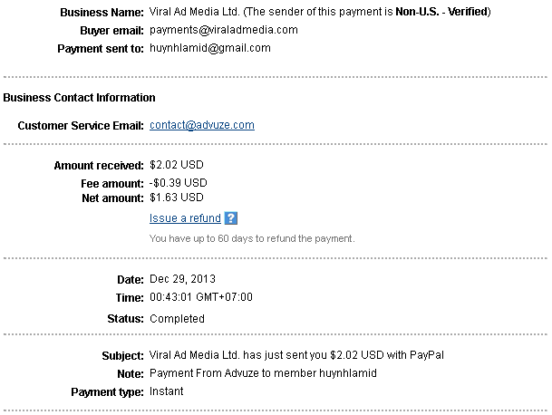This screenshot has width=552, height=415.
Task: Select the $2.02 USD amount received value
Action: (178, 166)
